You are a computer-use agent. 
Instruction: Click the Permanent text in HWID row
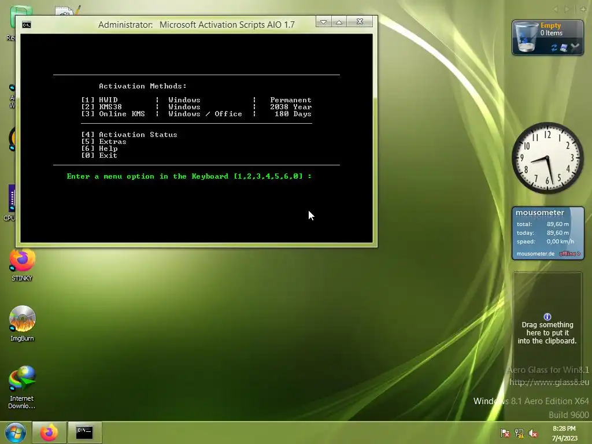[x=291, y=100]
